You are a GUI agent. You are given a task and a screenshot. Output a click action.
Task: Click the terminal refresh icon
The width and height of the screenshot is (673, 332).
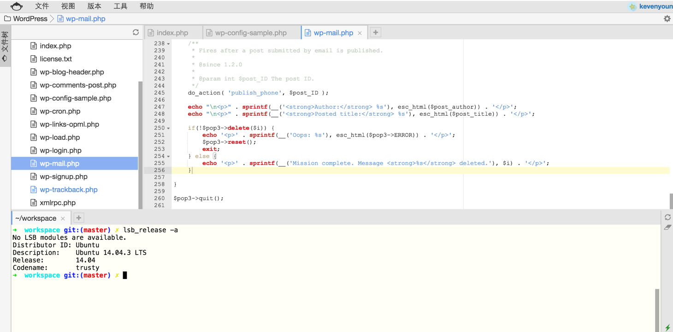pos(667,217)
